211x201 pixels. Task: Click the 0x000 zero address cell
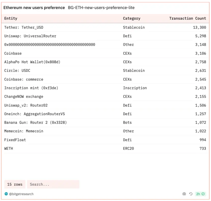(50, 45)
